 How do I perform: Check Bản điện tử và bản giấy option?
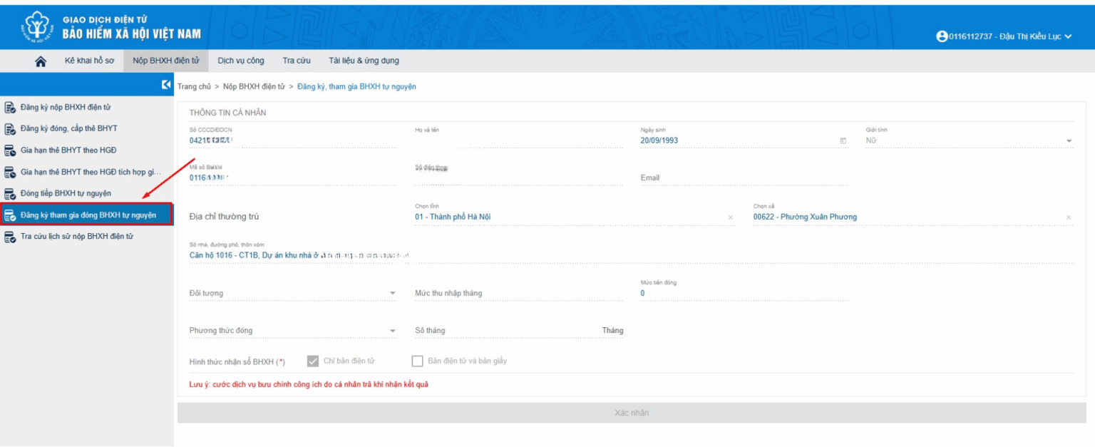point(418,361)
